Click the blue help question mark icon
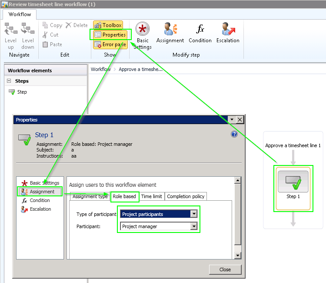Viewport: 326px width, 283px height. click(234, 135)
